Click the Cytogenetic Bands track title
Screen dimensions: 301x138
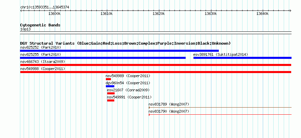(x=40, y=25)
